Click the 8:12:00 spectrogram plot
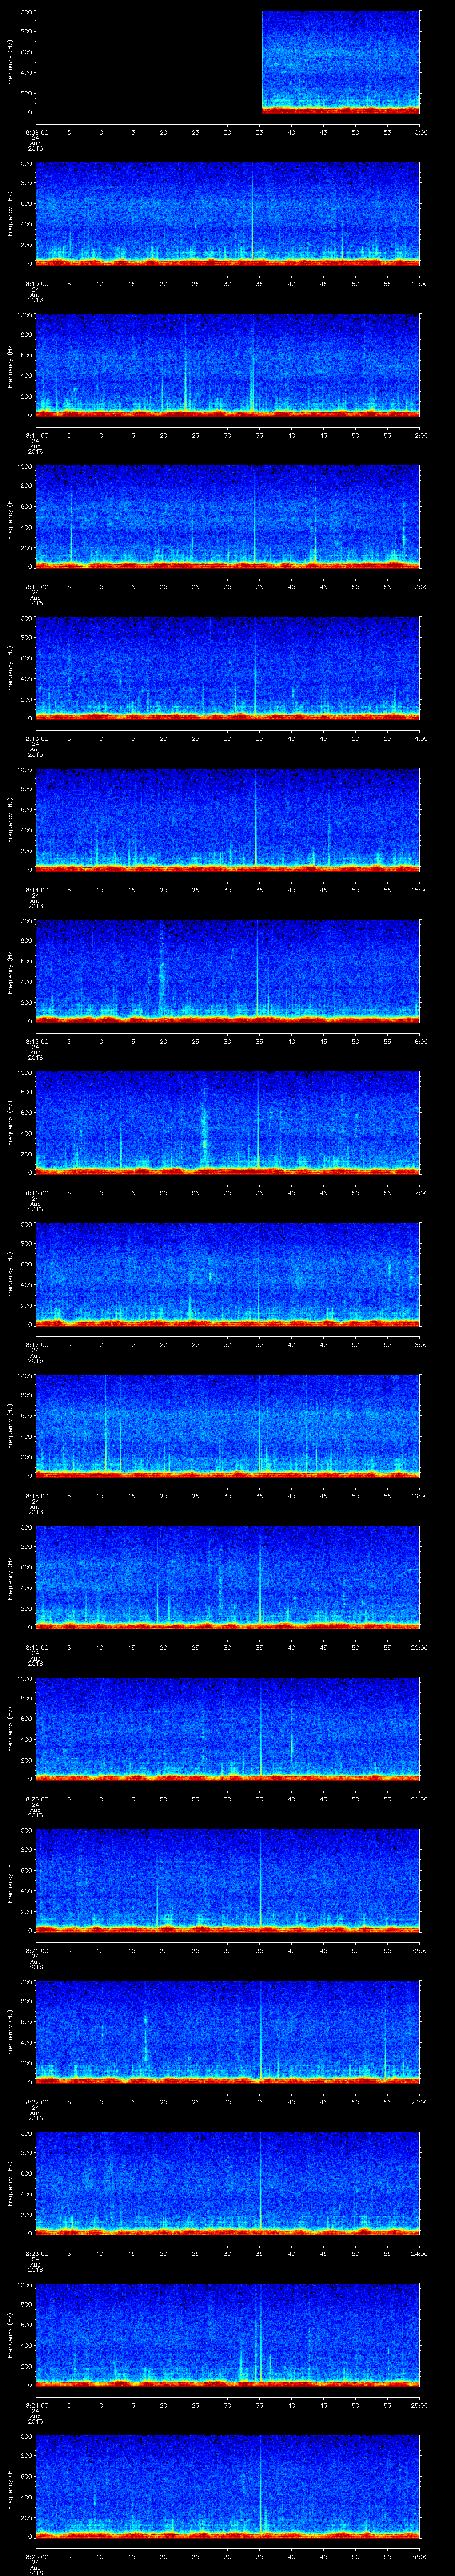The image size is (455, 2576). click(x=227, y=516)
